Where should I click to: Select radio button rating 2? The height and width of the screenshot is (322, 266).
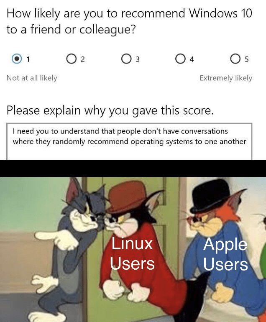[x=71, y=59]
